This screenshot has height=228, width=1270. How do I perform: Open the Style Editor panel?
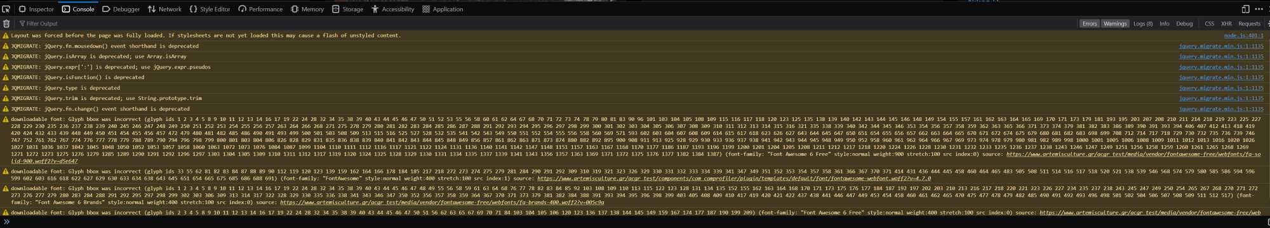210,9
